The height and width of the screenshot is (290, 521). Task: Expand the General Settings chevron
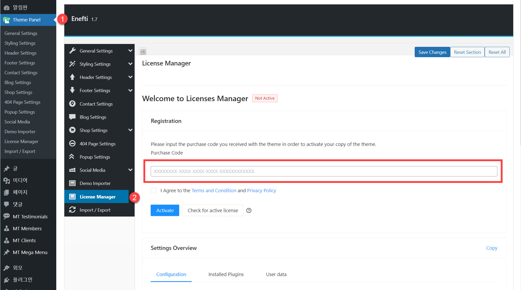tap(130, 51)
